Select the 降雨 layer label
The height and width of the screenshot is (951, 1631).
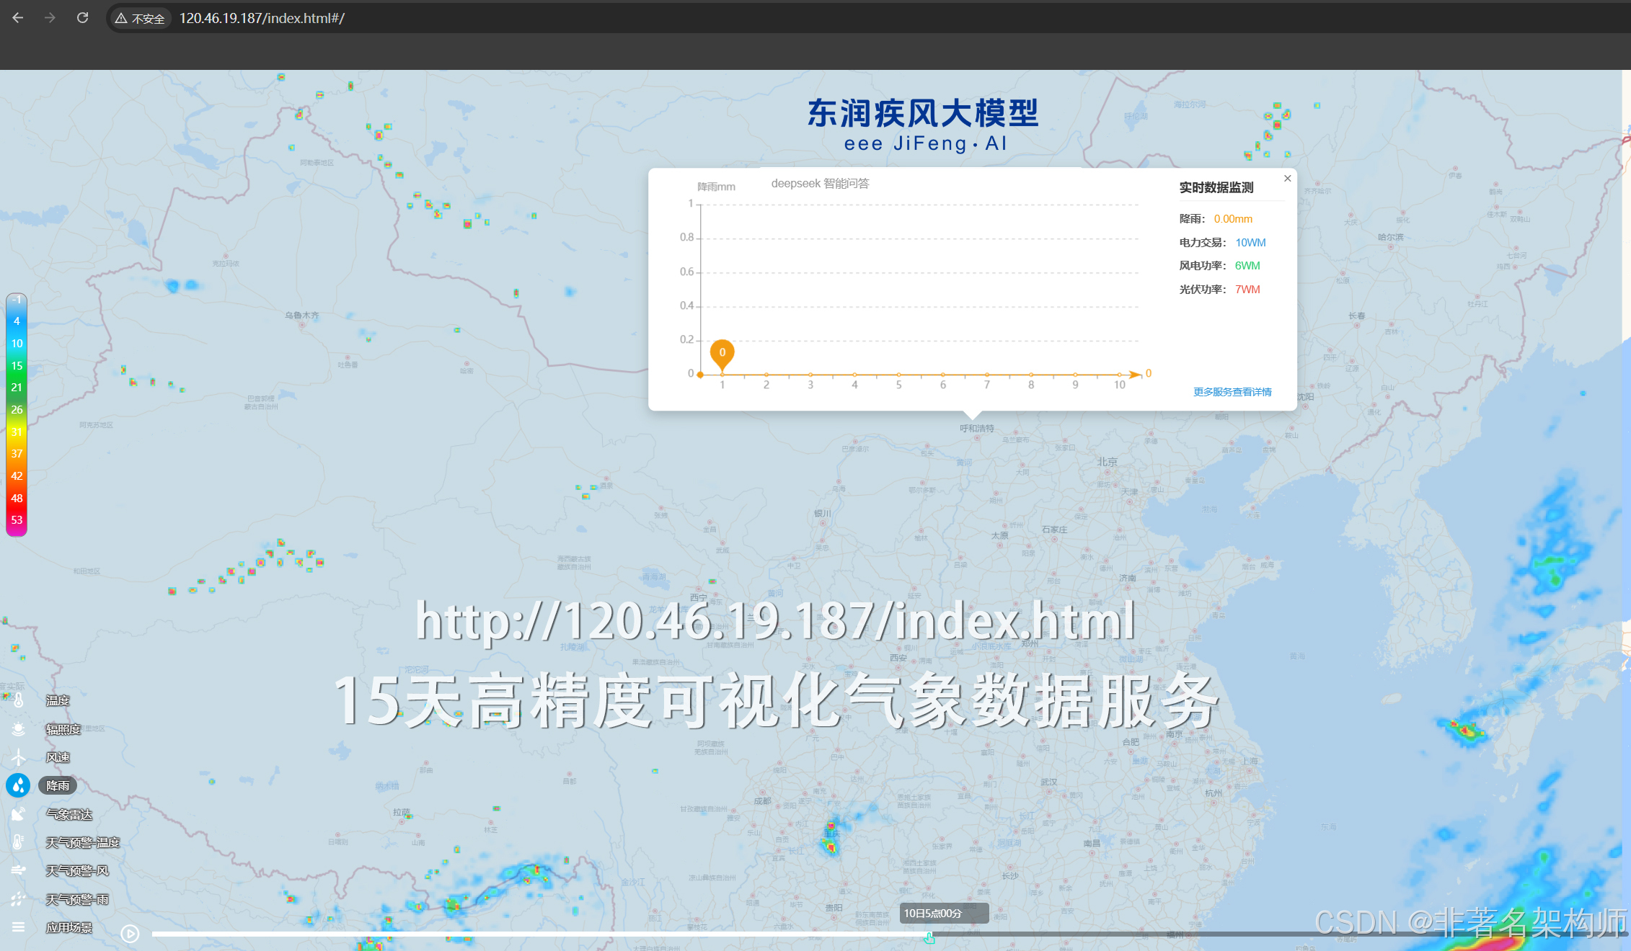coord(58,785)
